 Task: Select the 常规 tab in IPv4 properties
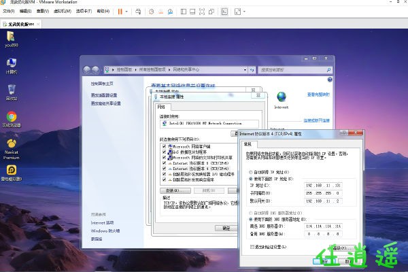pos(248,144)
